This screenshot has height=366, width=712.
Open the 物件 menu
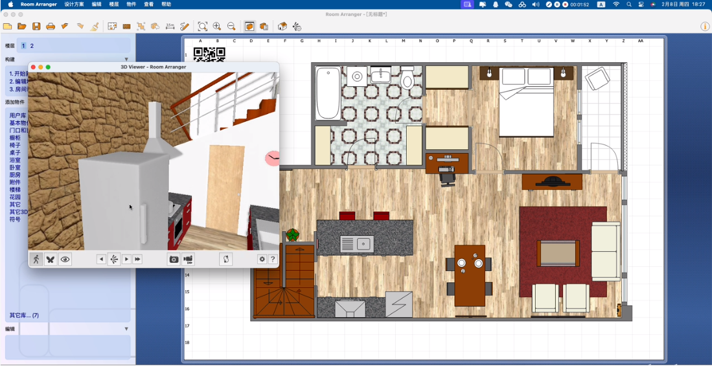132,4
